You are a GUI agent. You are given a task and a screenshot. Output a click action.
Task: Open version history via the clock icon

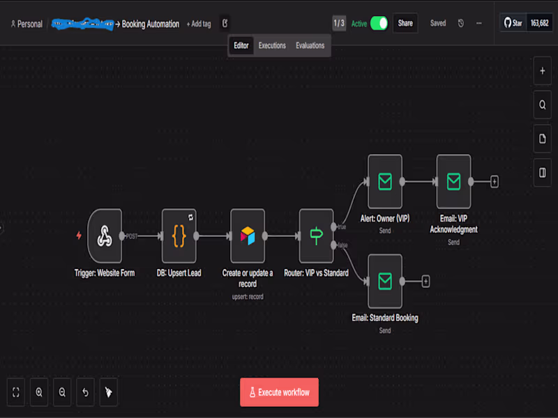coord(460,23)
